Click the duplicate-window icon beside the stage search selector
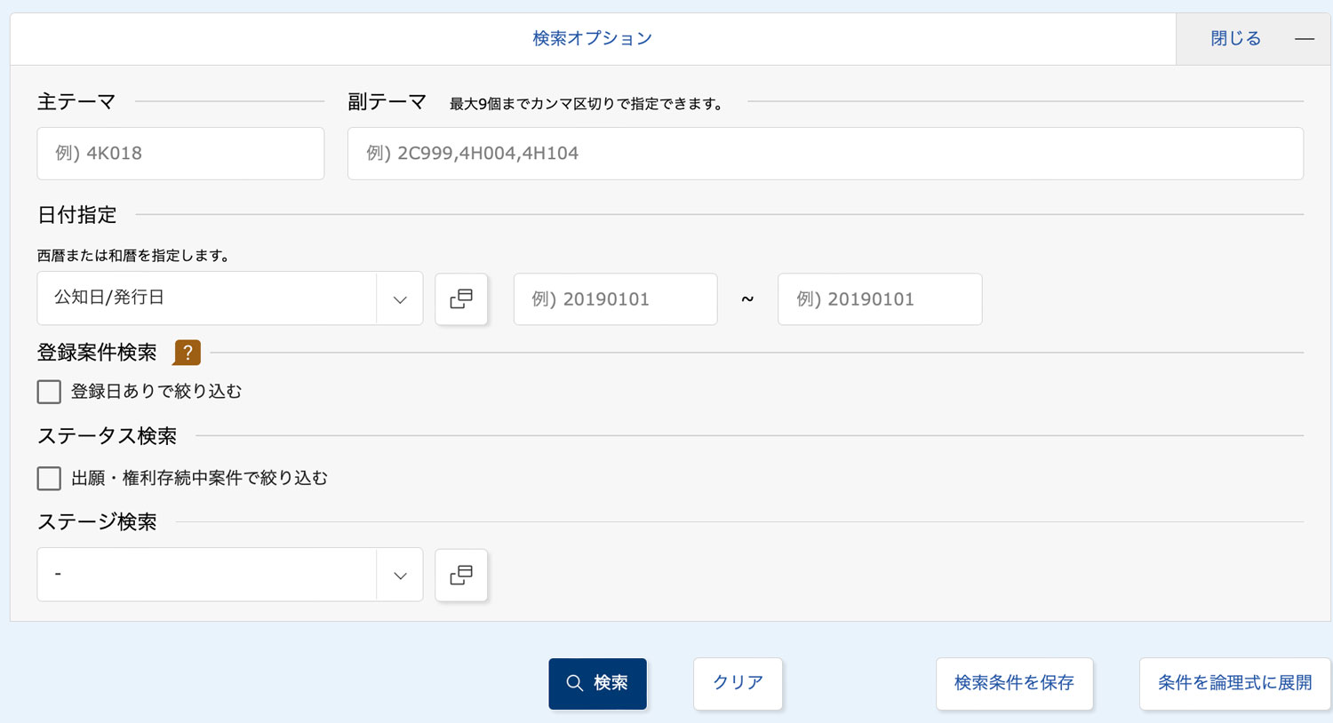Image resolution: width=1333 pixels, height=723 pixels. (x=461, y=575)
